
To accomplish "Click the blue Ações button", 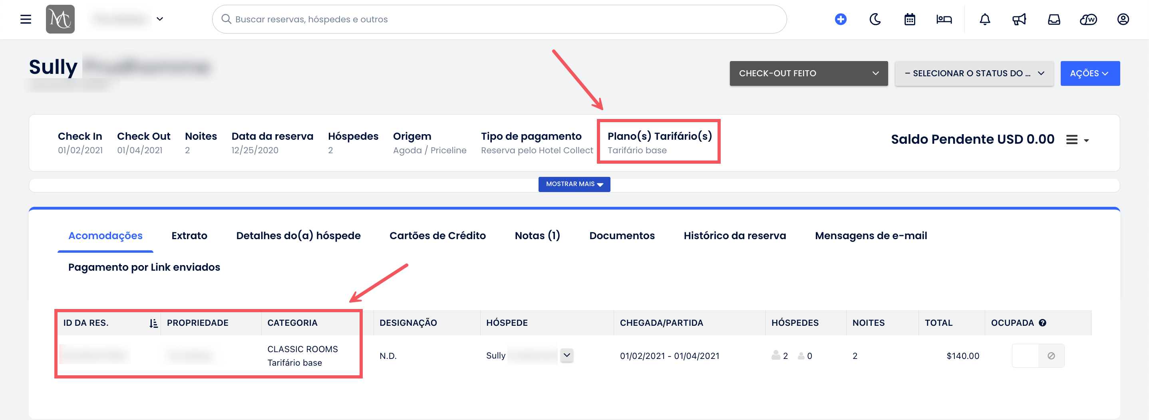I will tap(1089, 73).
